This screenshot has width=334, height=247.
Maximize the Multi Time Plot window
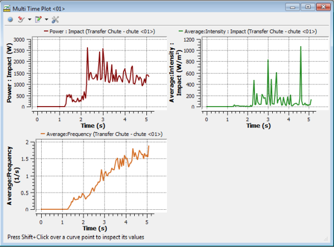tap(306, 6)
